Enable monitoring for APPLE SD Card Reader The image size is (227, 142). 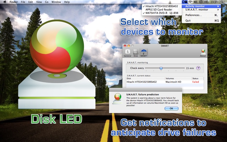point(162,10)
